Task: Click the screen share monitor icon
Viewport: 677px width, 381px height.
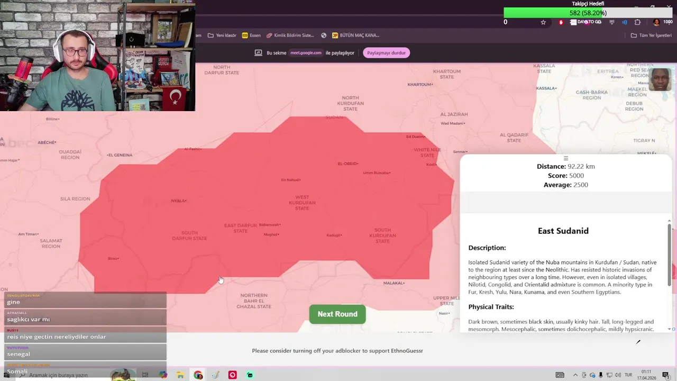Action: click(258, 53)
